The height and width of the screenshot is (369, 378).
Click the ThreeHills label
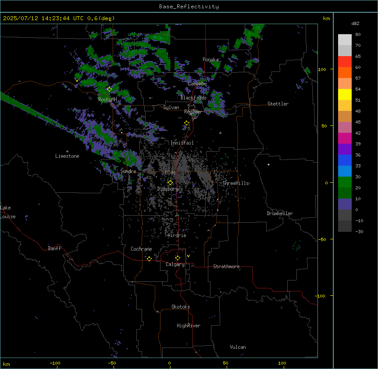pyautogui.click(x=236, y=183)
